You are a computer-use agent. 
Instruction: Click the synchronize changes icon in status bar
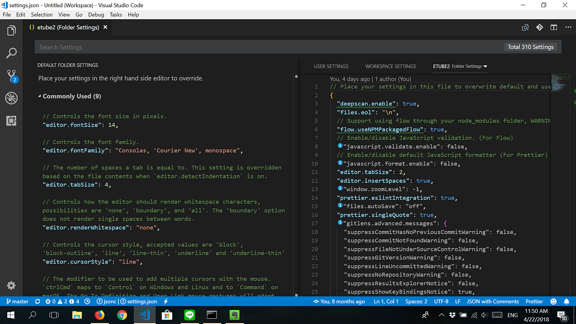tap(37, 301)
